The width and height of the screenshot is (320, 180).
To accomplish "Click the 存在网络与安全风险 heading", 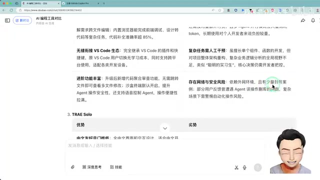I will click(207, 82).
